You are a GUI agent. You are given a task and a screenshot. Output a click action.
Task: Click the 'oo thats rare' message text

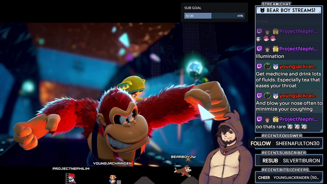tap(271, 127)
